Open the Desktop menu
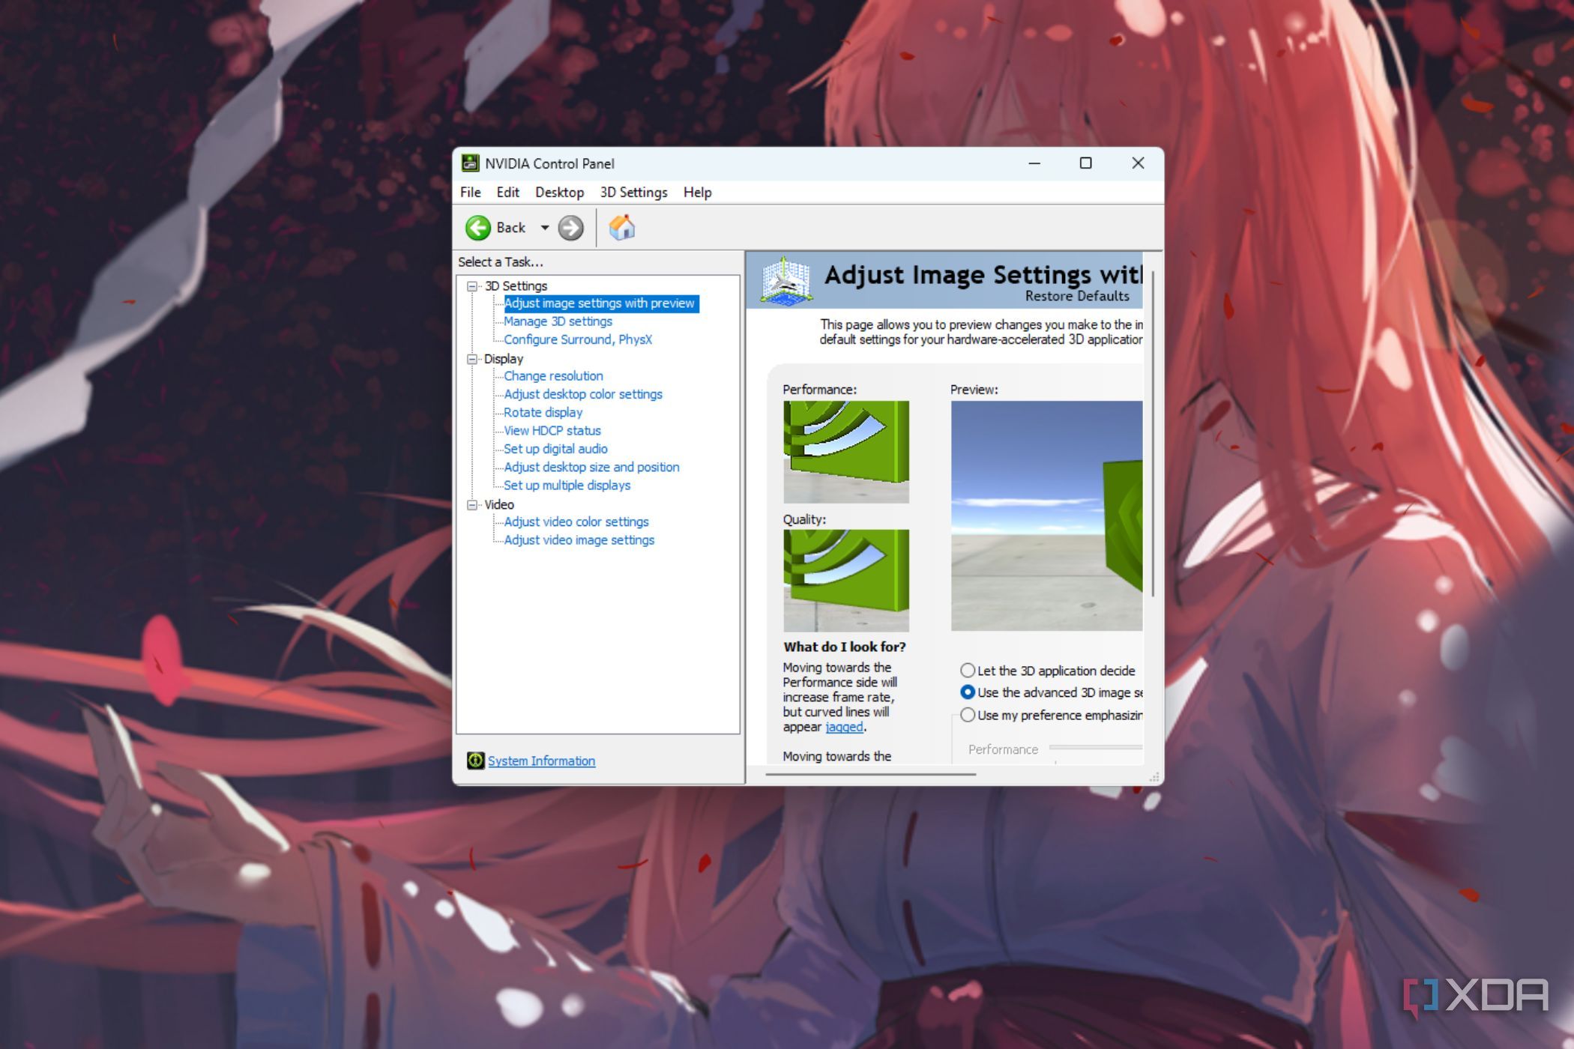Screen dimensions: 1574x1049 point(559,193)
